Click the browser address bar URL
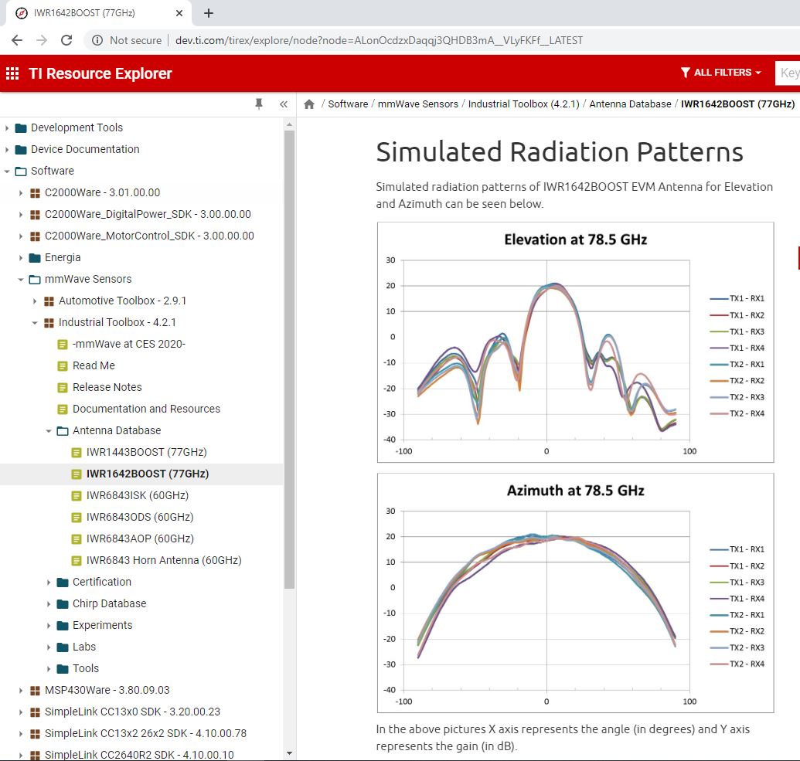The width and height of the screenshot is (800, 761). tap(379, 40)
